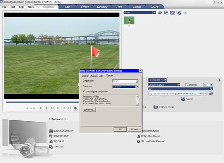The width and height of the screenshot is (224, 163).
Task: Open the File menu
Action: pyautogui.click(x=4, y=7)
